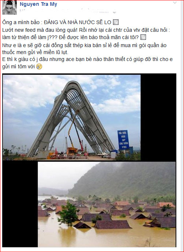The image size is (184, 252).
Task: Click the Nguyen Tra My name link
Action: pos(38,4)
